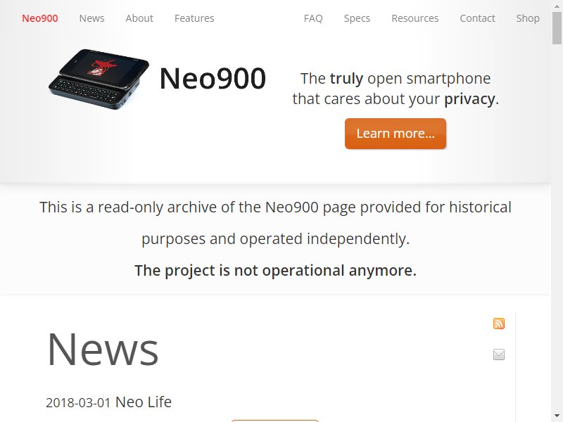Go to the Neo900 home link
The width and height of the screenshot is (563, 422).
click(40, 18)
